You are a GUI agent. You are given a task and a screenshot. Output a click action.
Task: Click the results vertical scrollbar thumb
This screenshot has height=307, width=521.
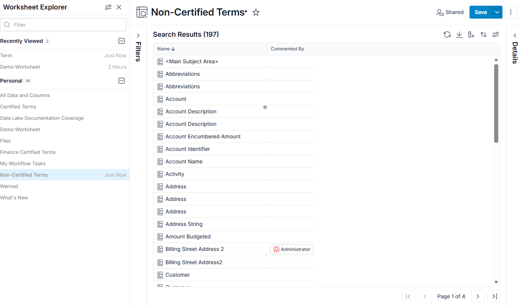pos(496,103)
